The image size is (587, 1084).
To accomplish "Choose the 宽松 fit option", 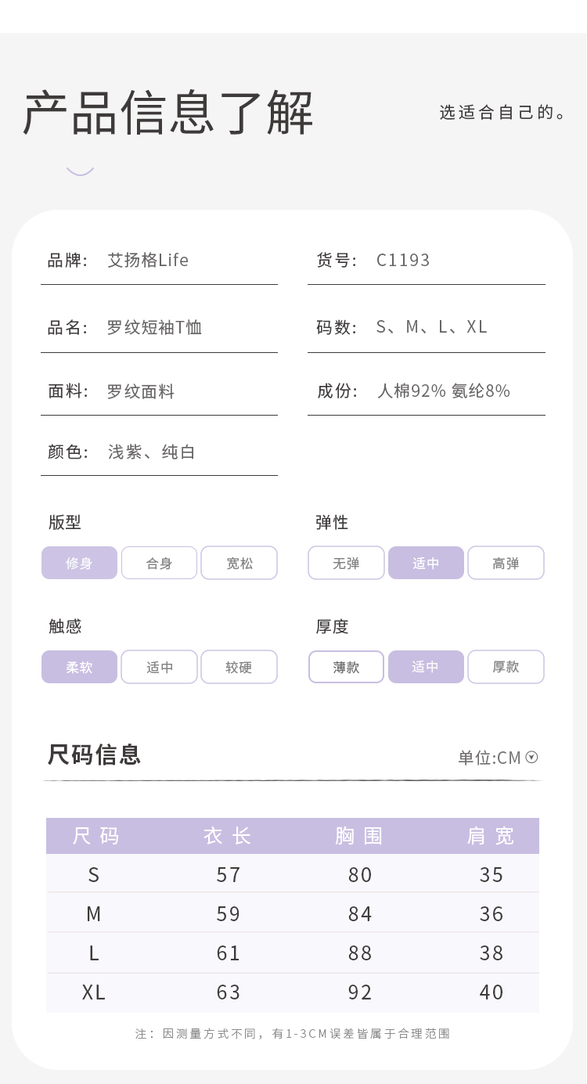I will pyautogui.click(x=239, y=563).
